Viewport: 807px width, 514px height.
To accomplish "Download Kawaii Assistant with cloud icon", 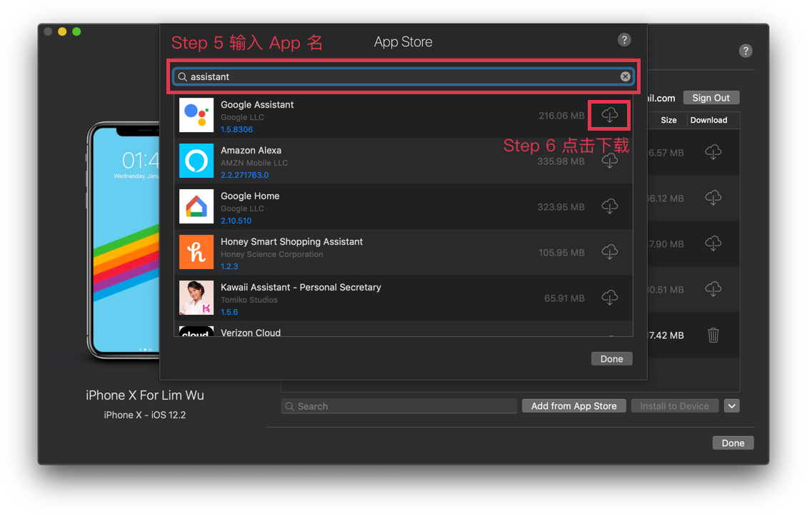I will tap(609, 298).
